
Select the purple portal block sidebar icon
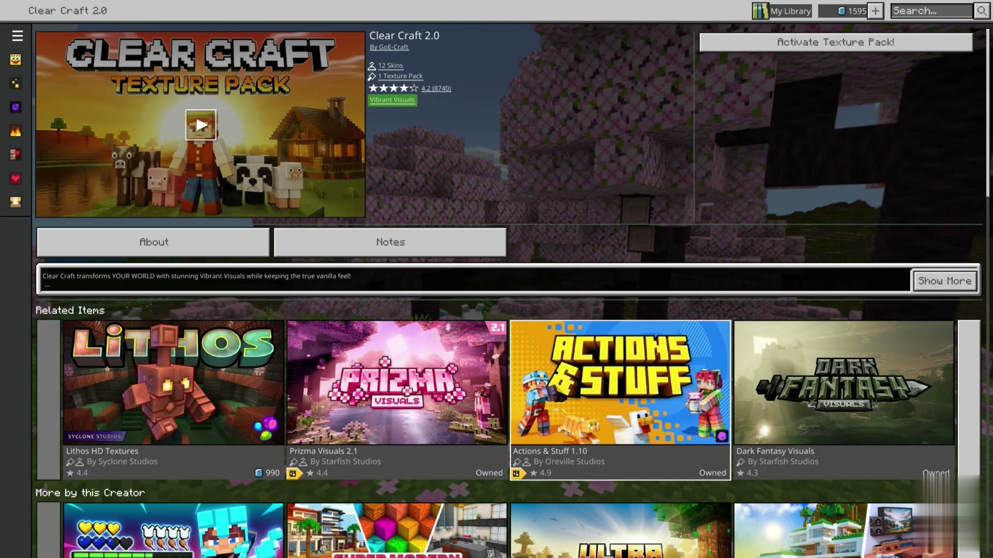16,107
